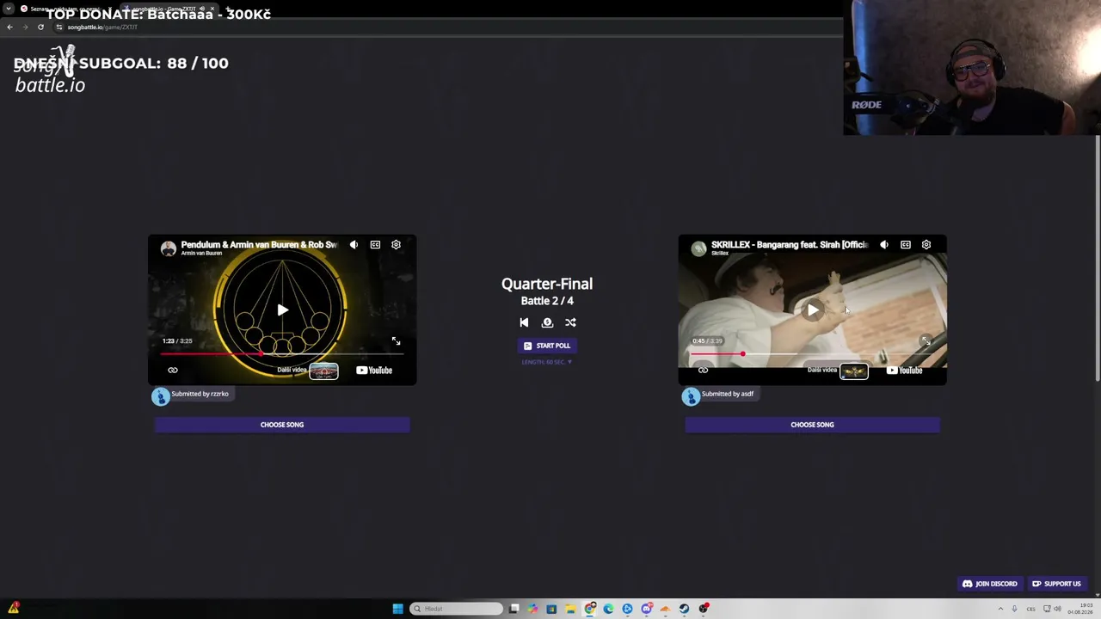1101x619 pixels.
Task: Click the Windows taskbar search box
Action: click(x=457, y=609)
